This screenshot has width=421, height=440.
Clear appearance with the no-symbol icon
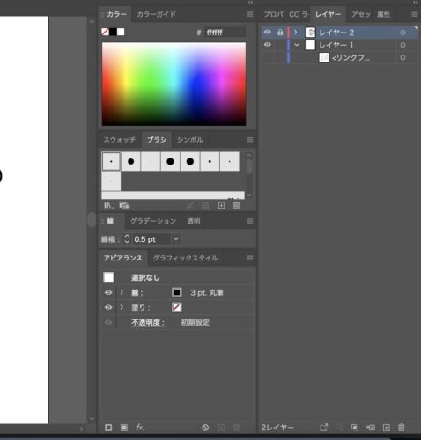pyautogui.click(x=205, y=428)
